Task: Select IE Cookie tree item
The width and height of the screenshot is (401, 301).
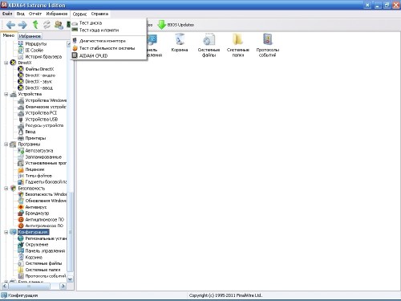Action: point(34,50)
